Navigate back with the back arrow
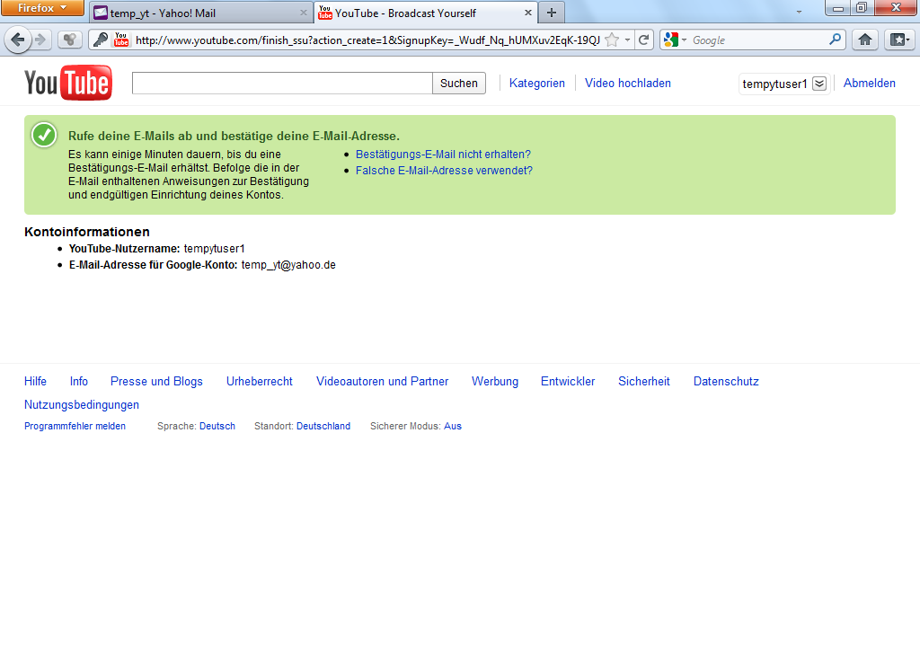920x654 pixels. click(x=18, y=40)
